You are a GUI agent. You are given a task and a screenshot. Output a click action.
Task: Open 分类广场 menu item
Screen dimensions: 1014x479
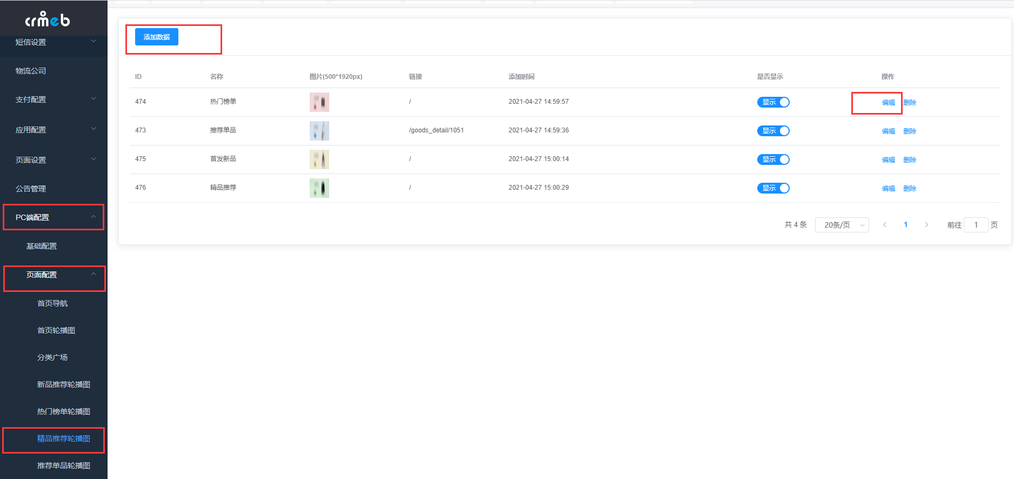tap(54, 357)
